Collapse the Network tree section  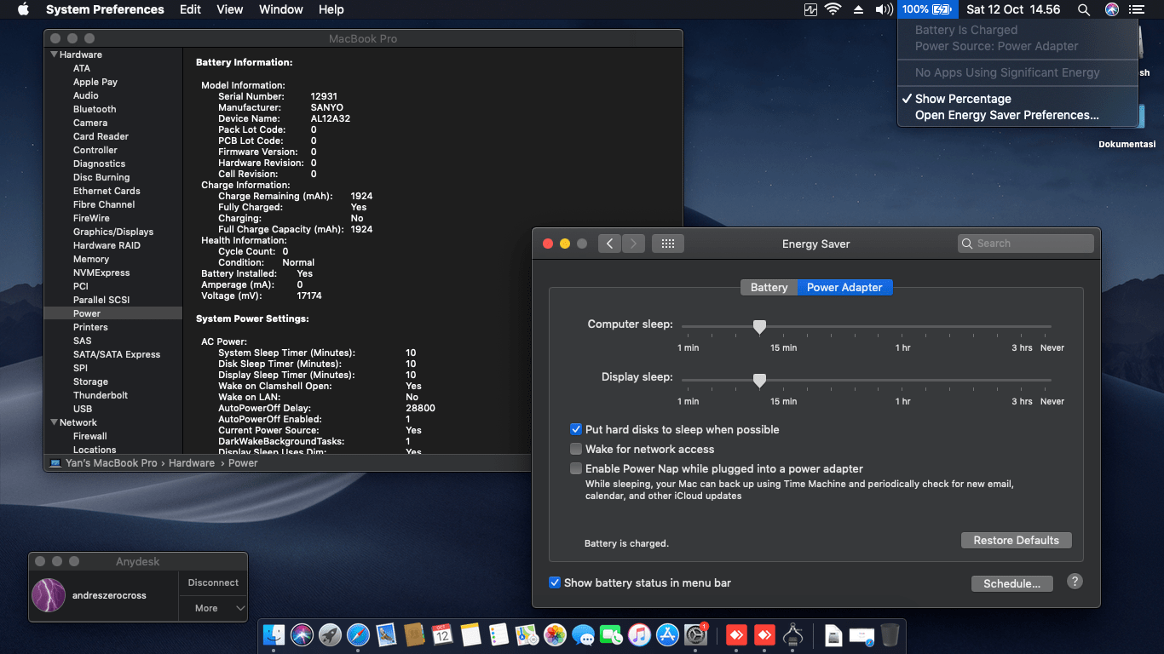coord(55,422)
